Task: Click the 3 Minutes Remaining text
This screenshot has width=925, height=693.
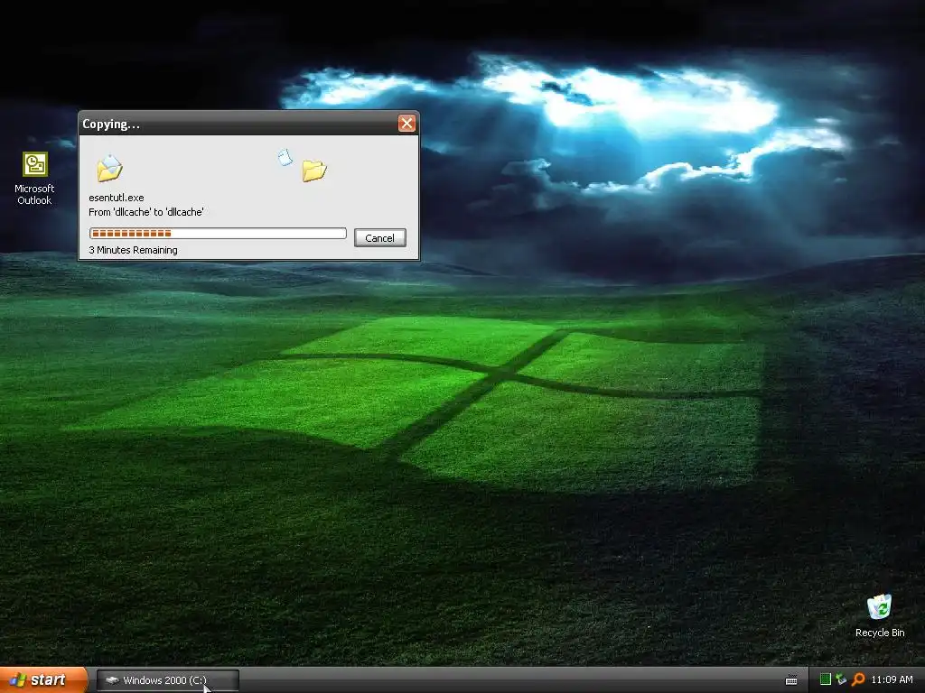Action: (133, 251)
